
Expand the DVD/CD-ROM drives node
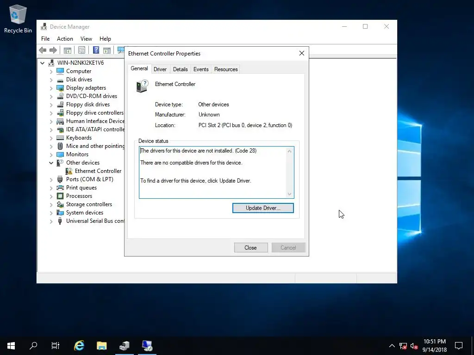tap(51, 96)
